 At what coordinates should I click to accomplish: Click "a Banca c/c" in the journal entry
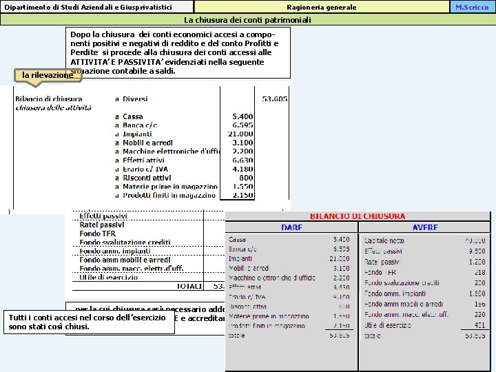click(x=136, y=125)
